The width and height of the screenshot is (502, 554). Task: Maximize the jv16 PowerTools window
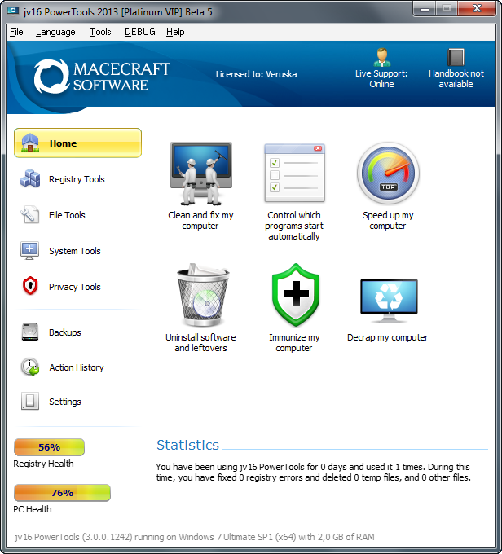tap(447, 9)
